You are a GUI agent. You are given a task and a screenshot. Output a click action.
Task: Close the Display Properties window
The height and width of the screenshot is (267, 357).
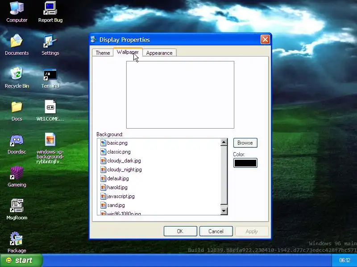[265, 40]
